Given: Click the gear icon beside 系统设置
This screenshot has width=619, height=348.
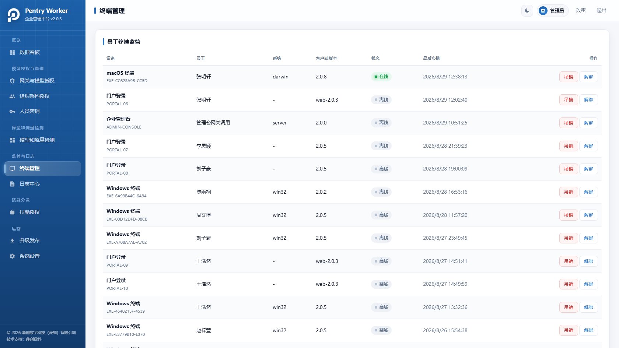Looking at the screenshot, I should click(12, 256).
